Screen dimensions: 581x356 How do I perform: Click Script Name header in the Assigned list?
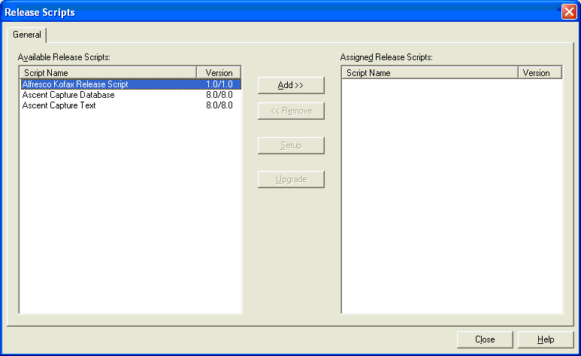coord(429,73)
